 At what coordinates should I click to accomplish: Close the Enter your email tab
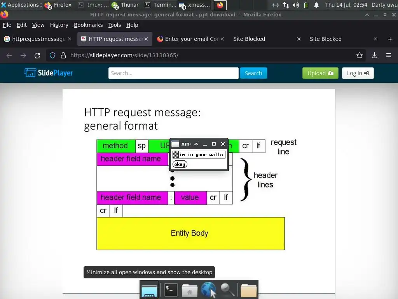click(x=222, y=39)
